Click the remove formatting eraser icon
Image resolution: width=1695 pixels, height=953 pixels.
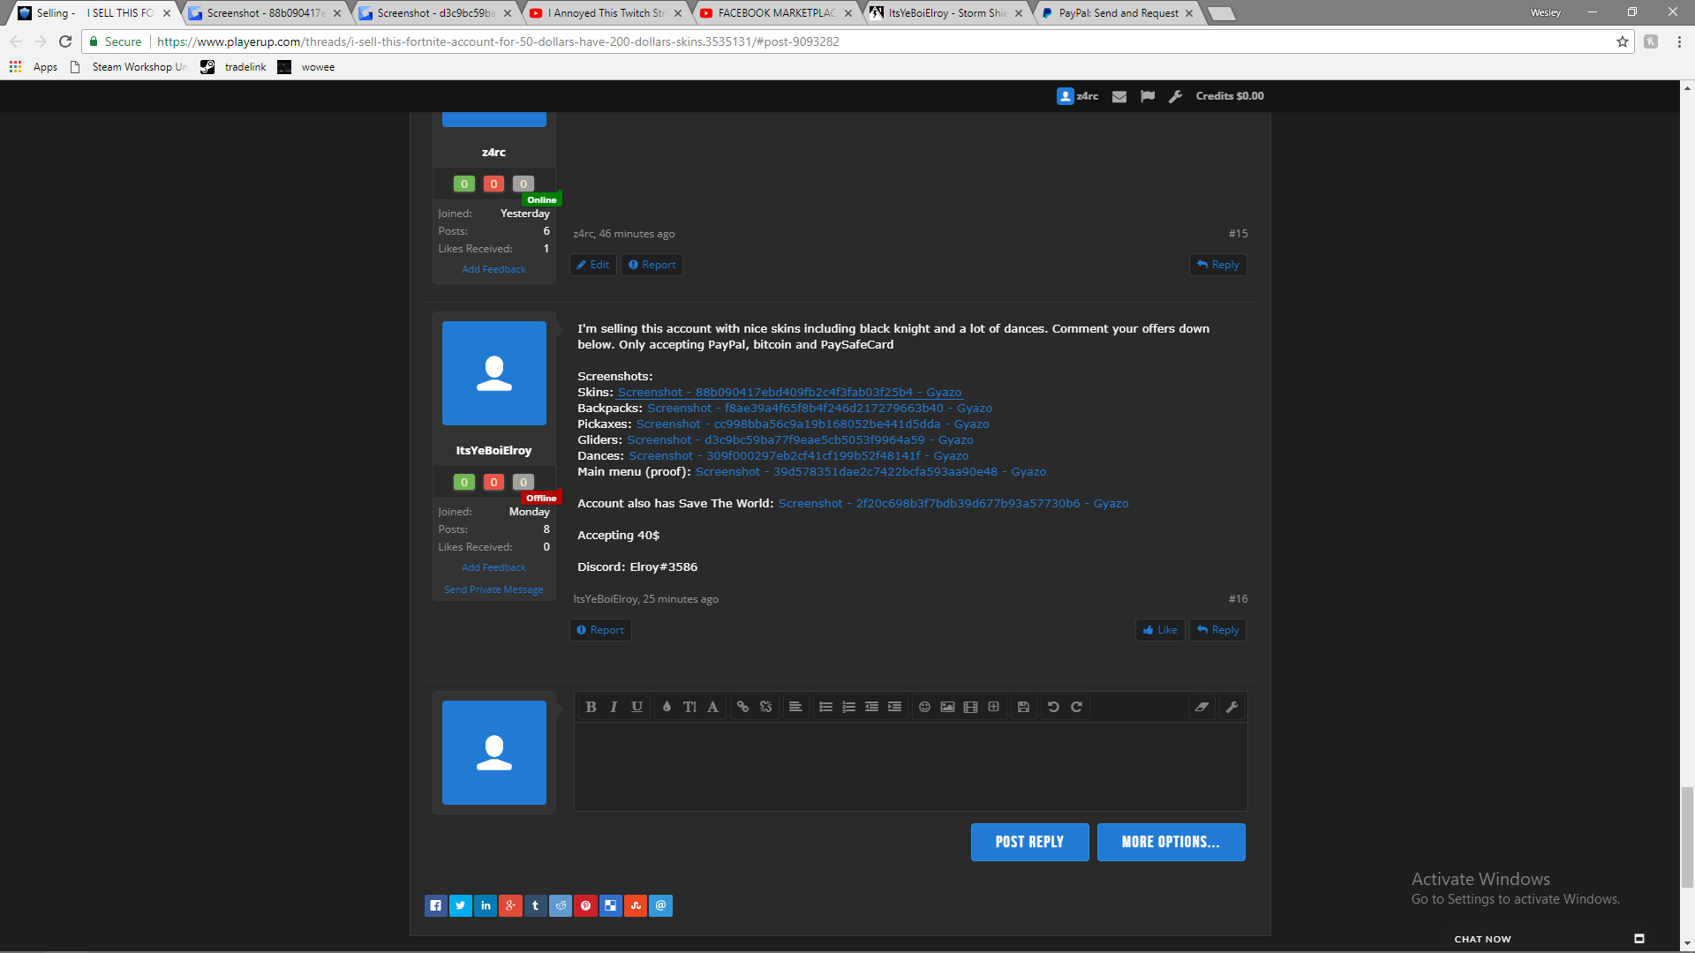coord(1202,707)
